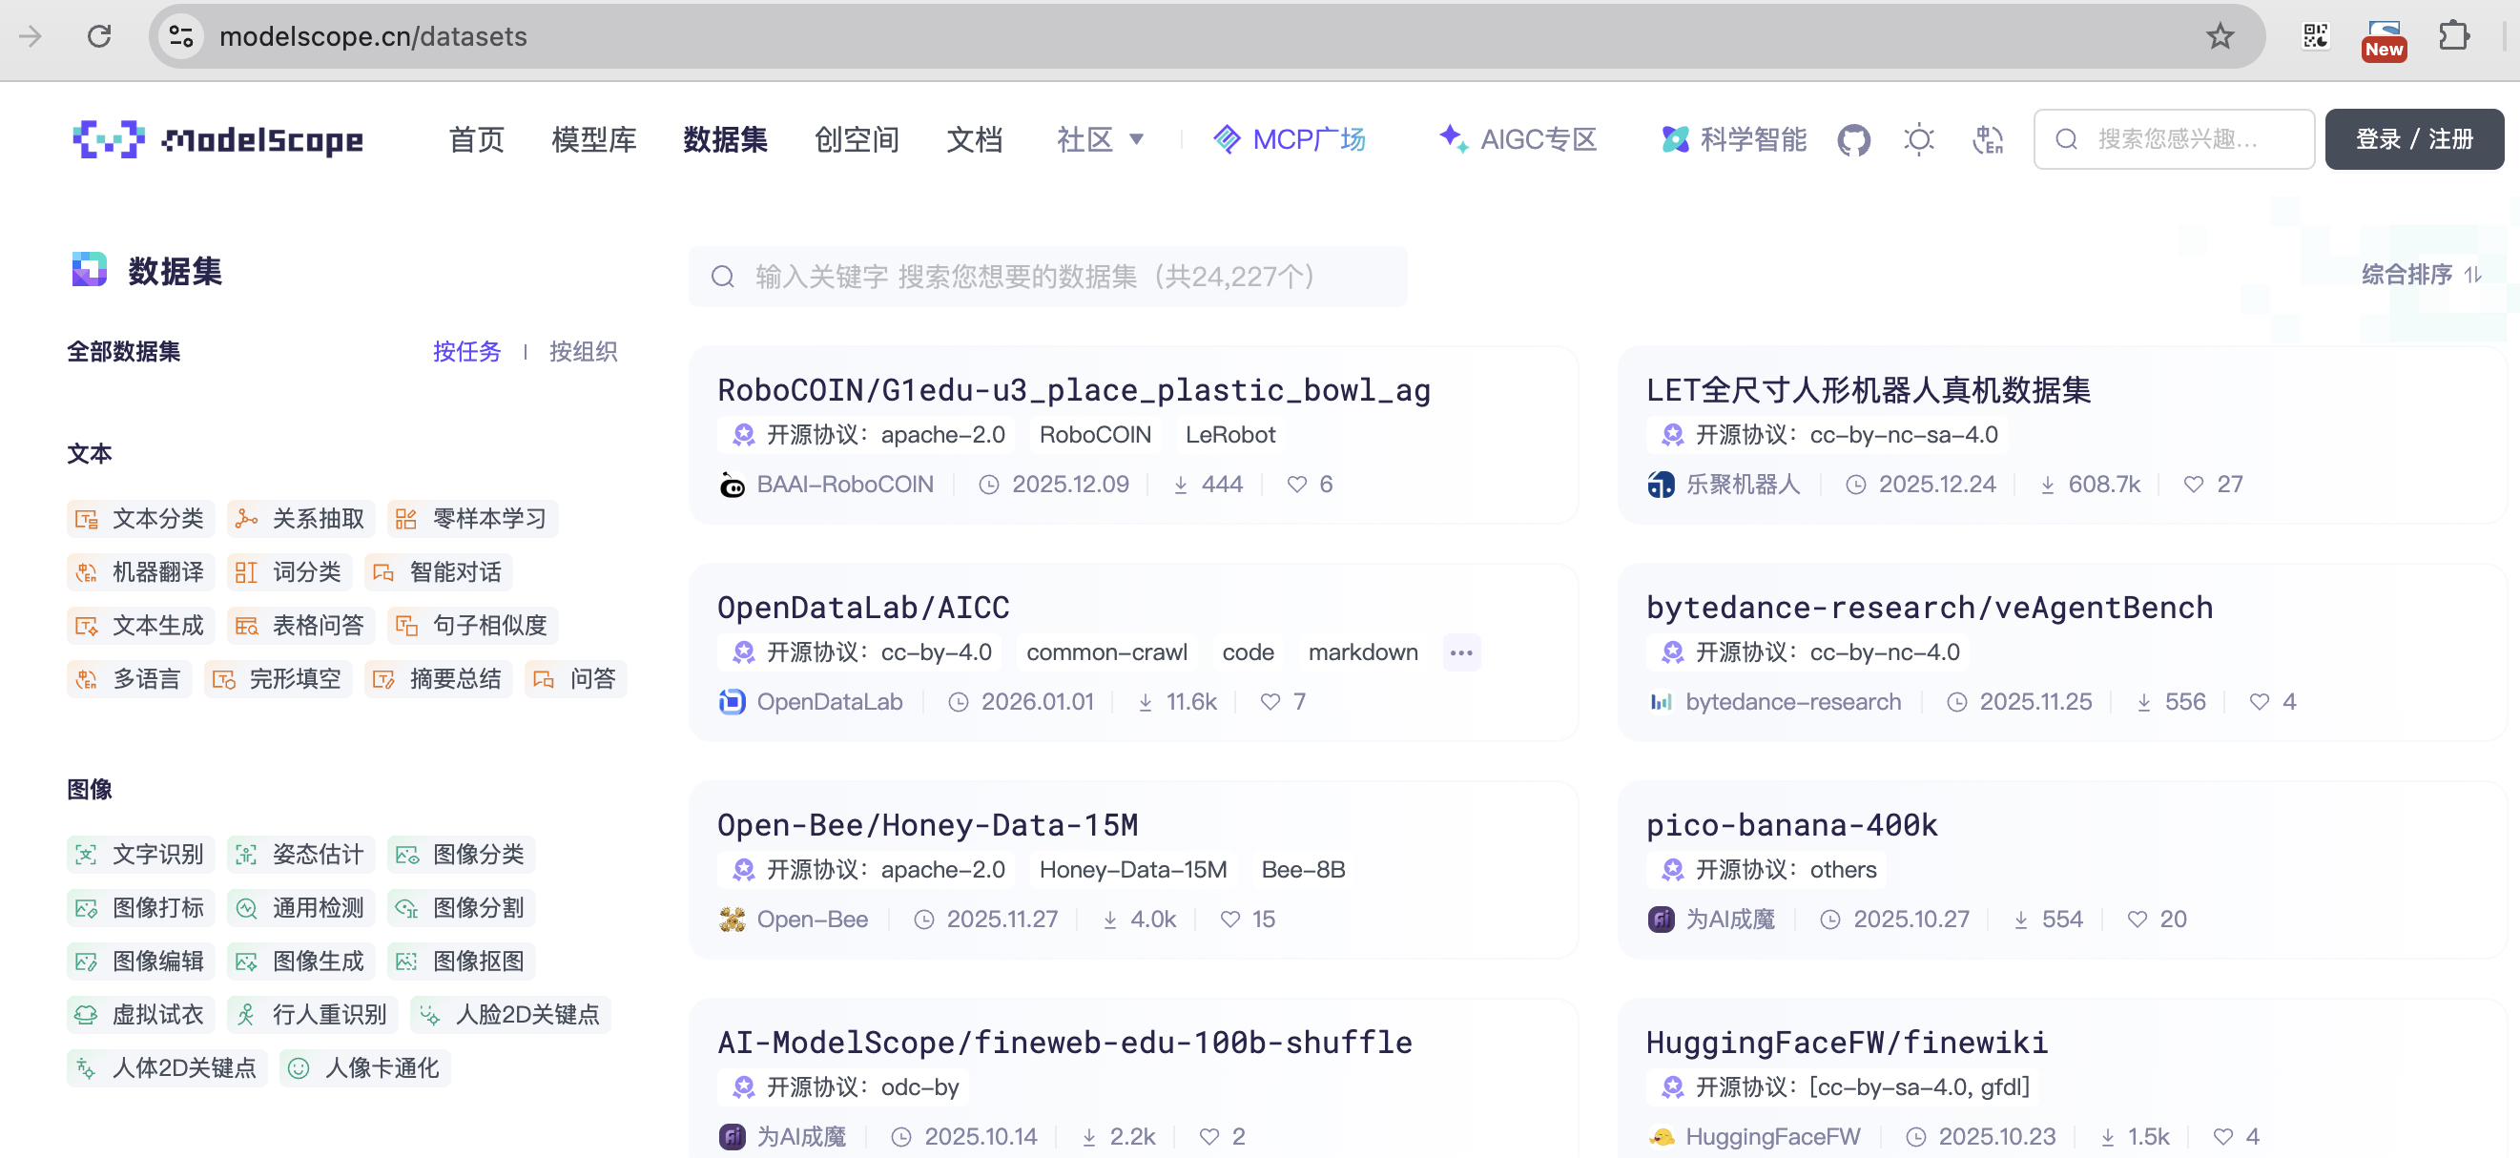Select the 文本分类 task filter tag
2520x1158 pixels.
click(141, 518)
